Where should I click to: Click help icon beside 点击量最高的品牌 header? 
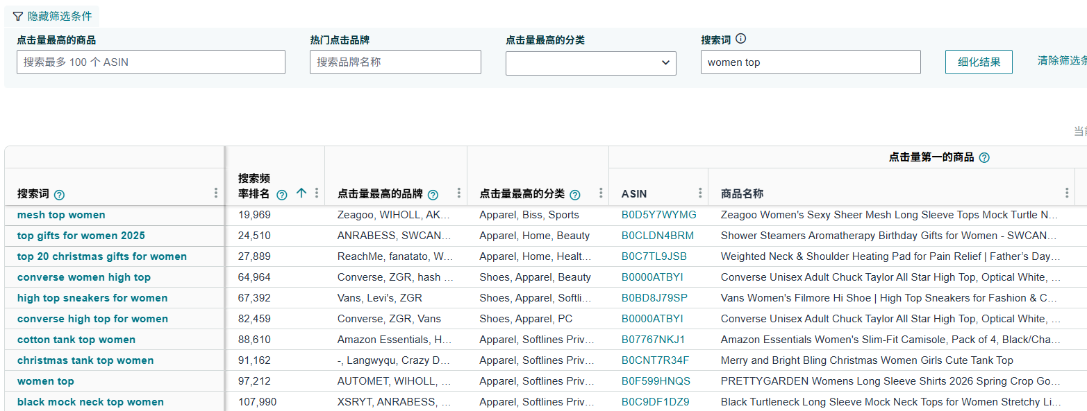pos(433,195)
